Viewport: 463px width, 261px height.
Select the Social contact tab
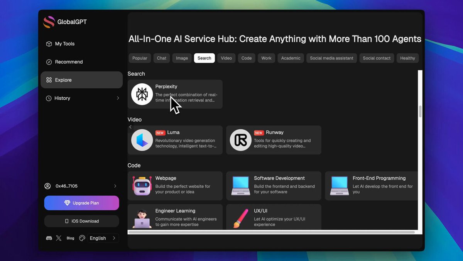(x=377, y=58)
